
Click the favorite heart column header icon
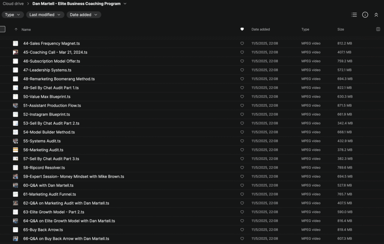pyautogui.click(x=242, y=29)
